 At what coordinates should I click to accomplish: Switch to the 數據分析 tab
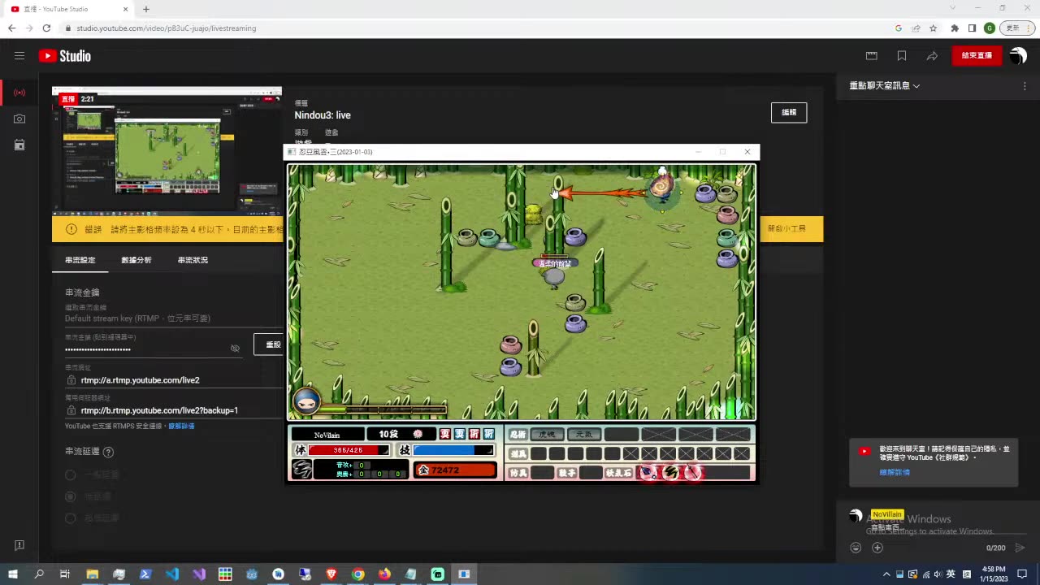click(x=136, y=260)
